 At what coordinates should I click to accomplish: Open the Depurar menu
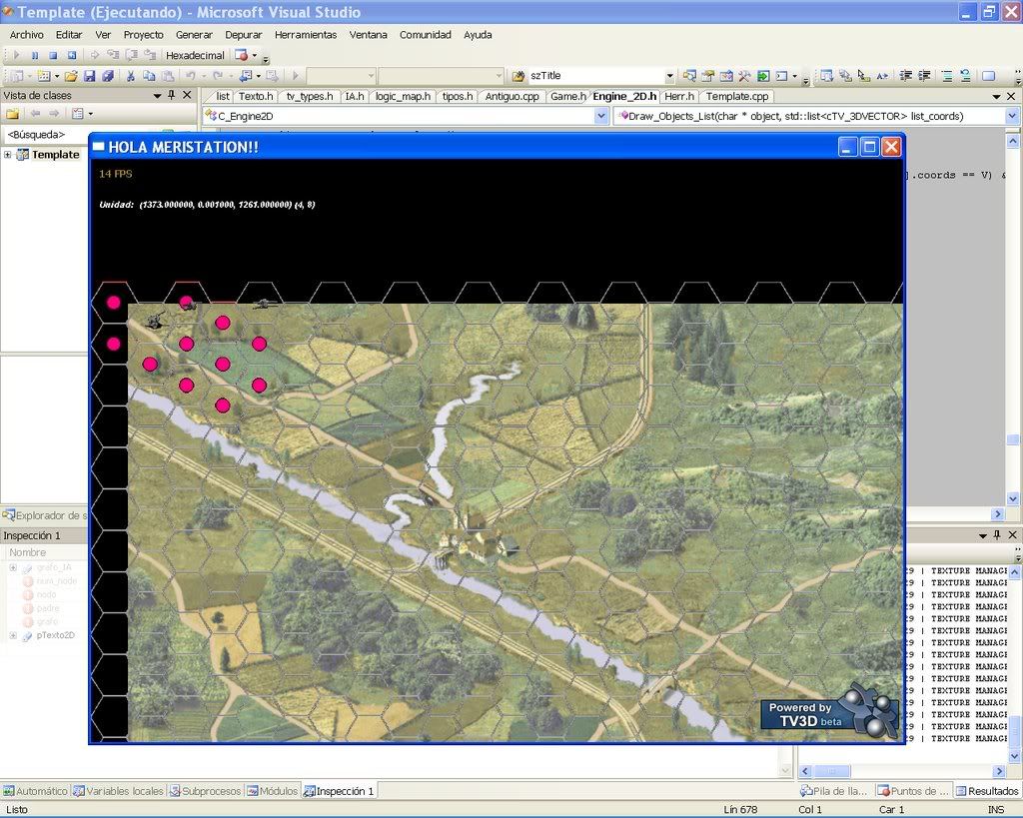(x=244, y=35)
